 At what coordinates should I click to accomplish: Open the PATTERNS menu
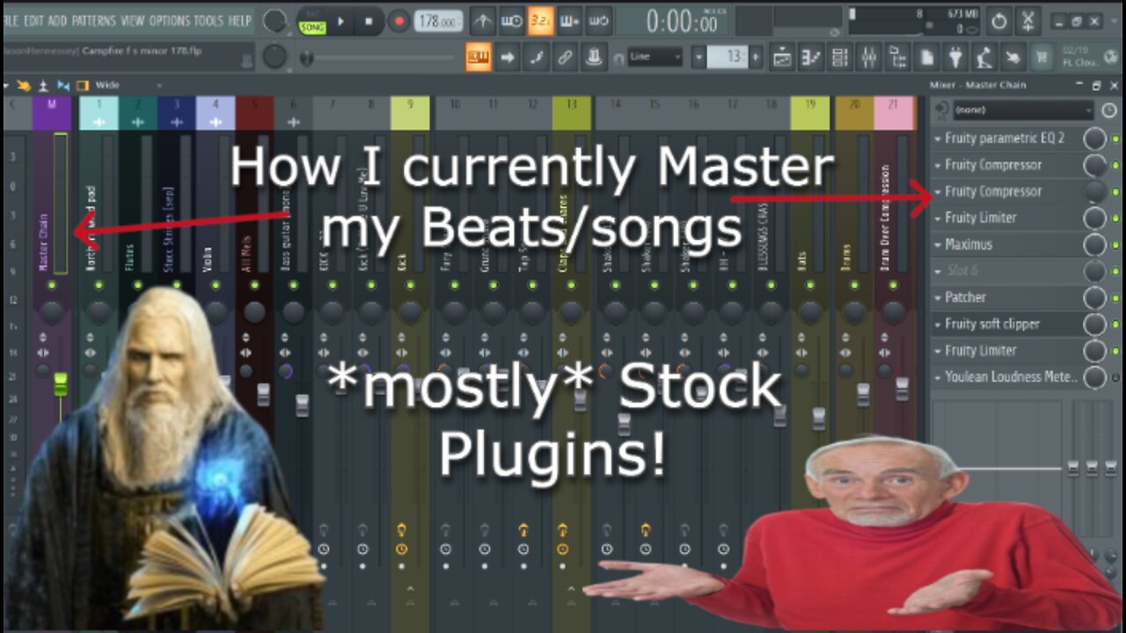(x=93, y=20)
